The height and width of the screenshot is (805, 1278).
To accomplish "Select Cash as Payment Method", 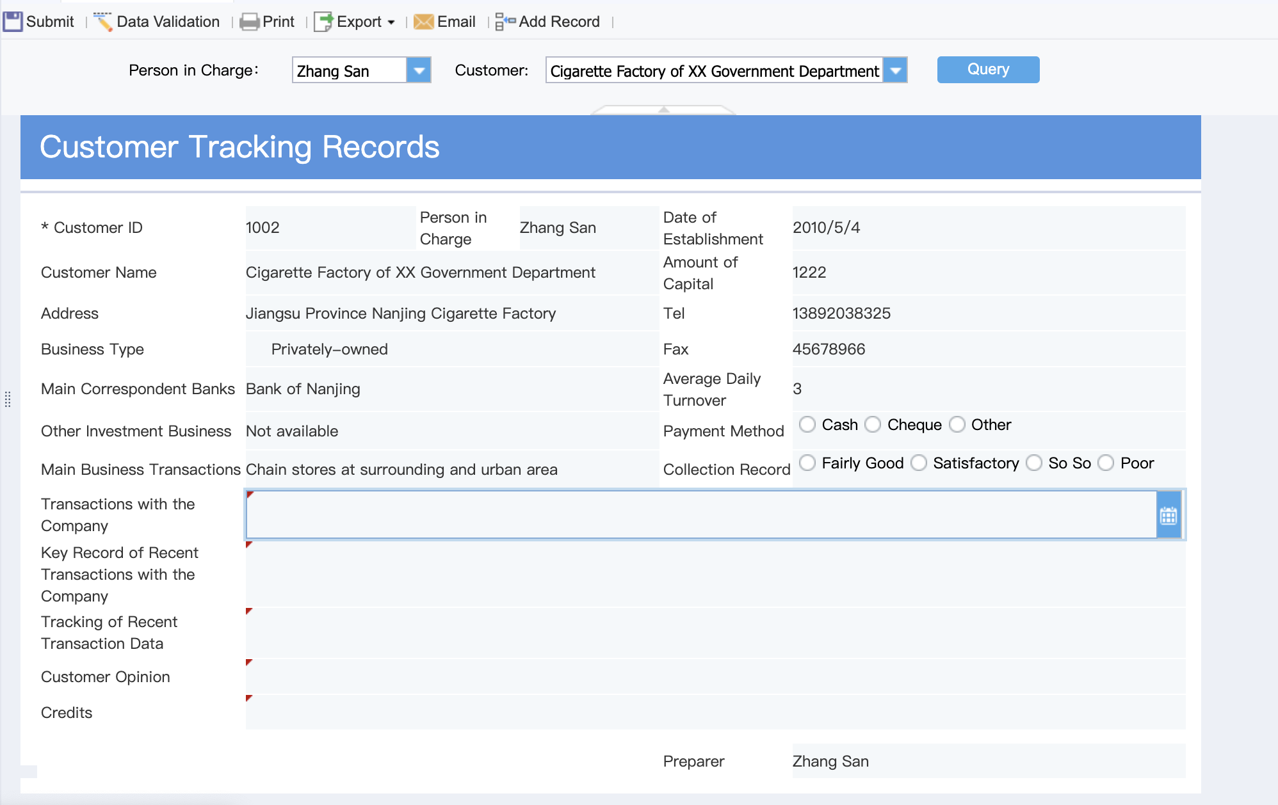I will coord(807,424).
